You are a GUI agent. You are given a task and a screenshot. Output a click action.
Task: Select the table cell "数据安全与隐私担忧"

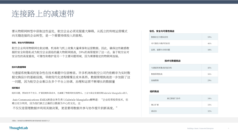175,37
